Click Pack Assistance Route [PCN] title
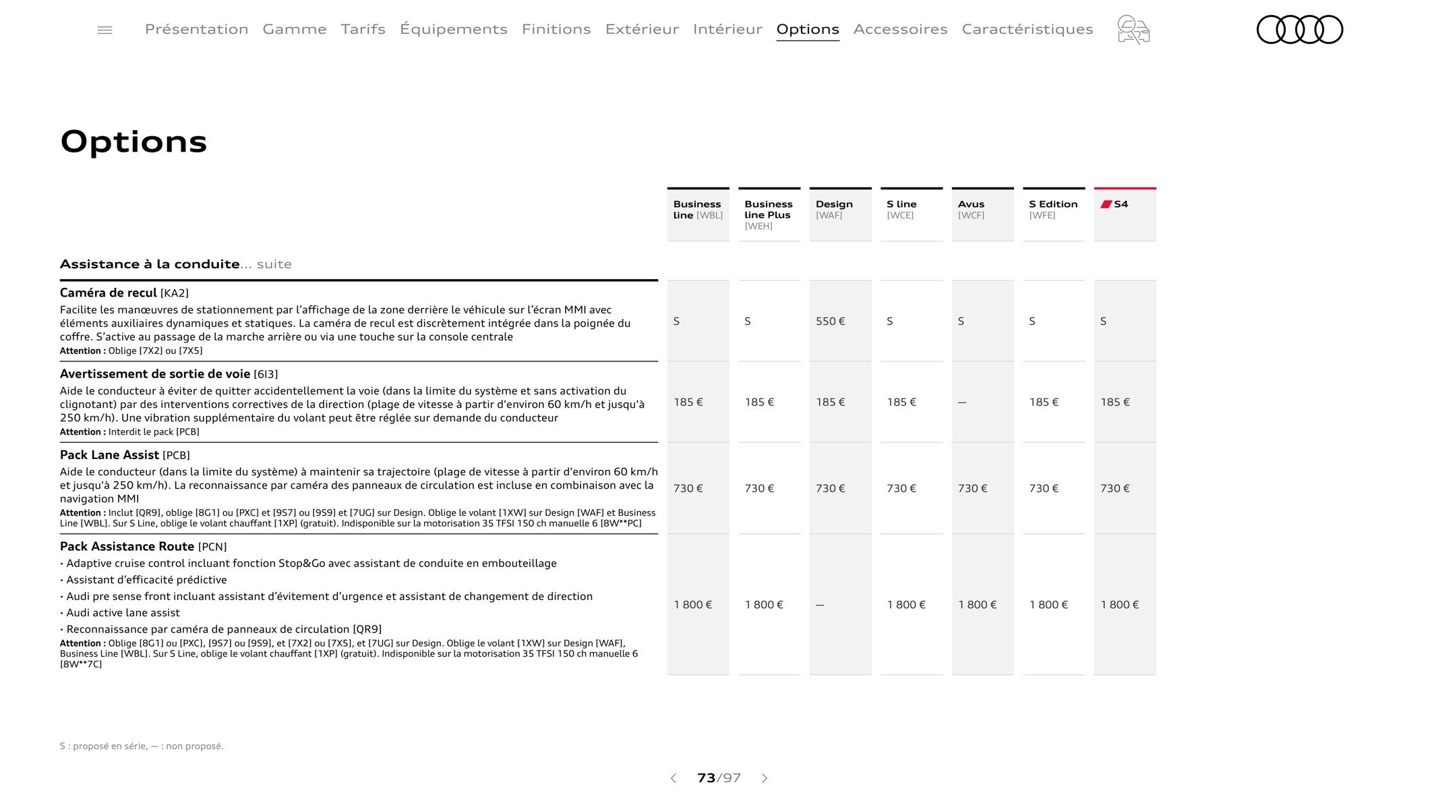Screen dimensions: 1438x809 coord(143,546)
